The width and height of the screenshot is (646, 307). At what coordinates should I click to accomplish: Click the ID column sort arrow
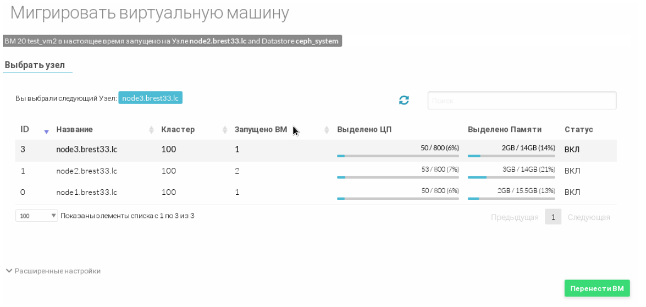(46, 131)
